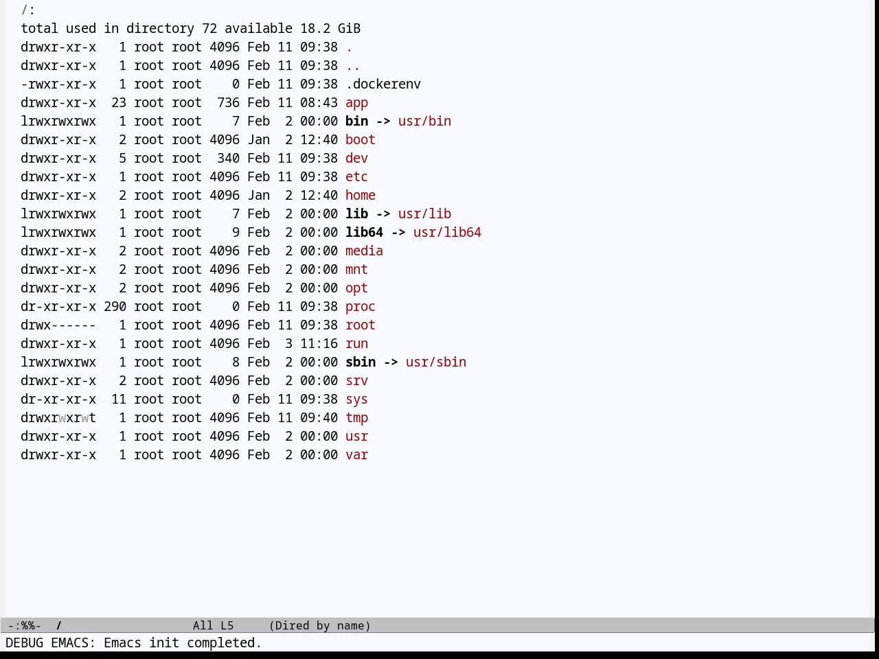
Task: Open the var directory entry
Action: tap(356, 455)
